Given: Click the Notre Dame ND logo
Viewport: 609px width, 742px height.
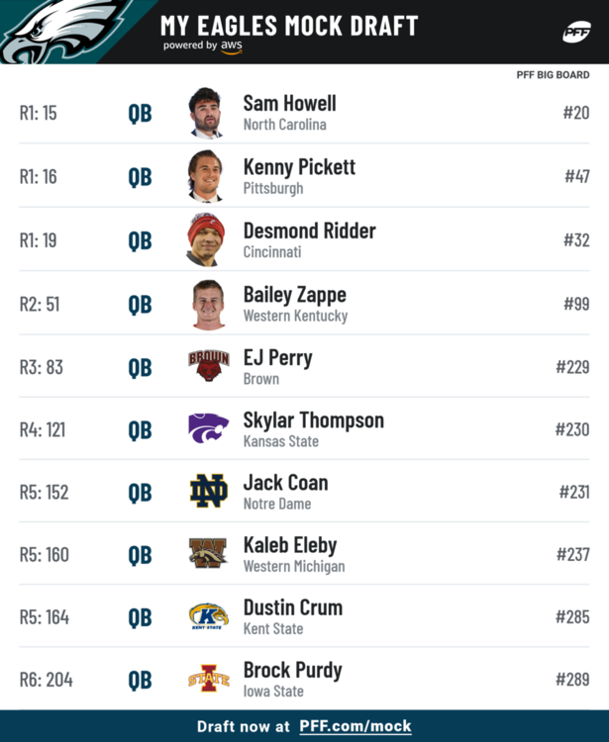Looking at the screenshot, I should coord(209,491).
